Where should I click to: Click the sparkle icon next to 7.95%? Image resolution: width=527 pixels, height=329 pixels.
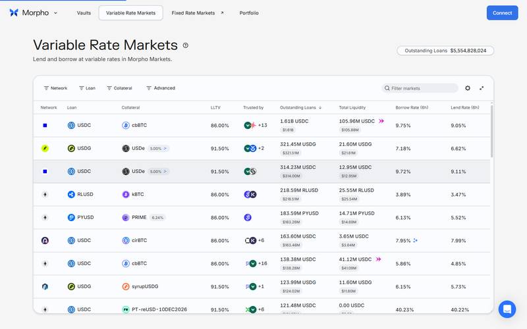pyautogui.click(x=416, y=240)
